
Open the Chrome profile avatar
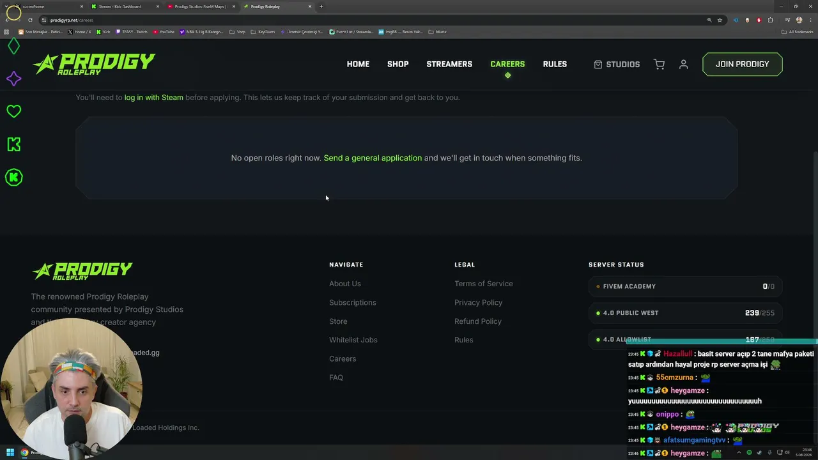tap(799, 20)
